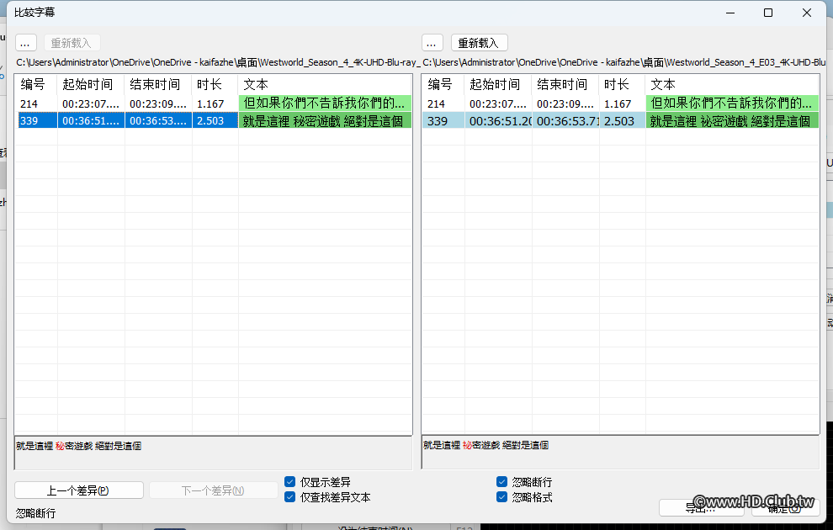Viewport: 833px width, 530px height.
Task: Sort left table by 编号 column header
Action: click(36, 84)
